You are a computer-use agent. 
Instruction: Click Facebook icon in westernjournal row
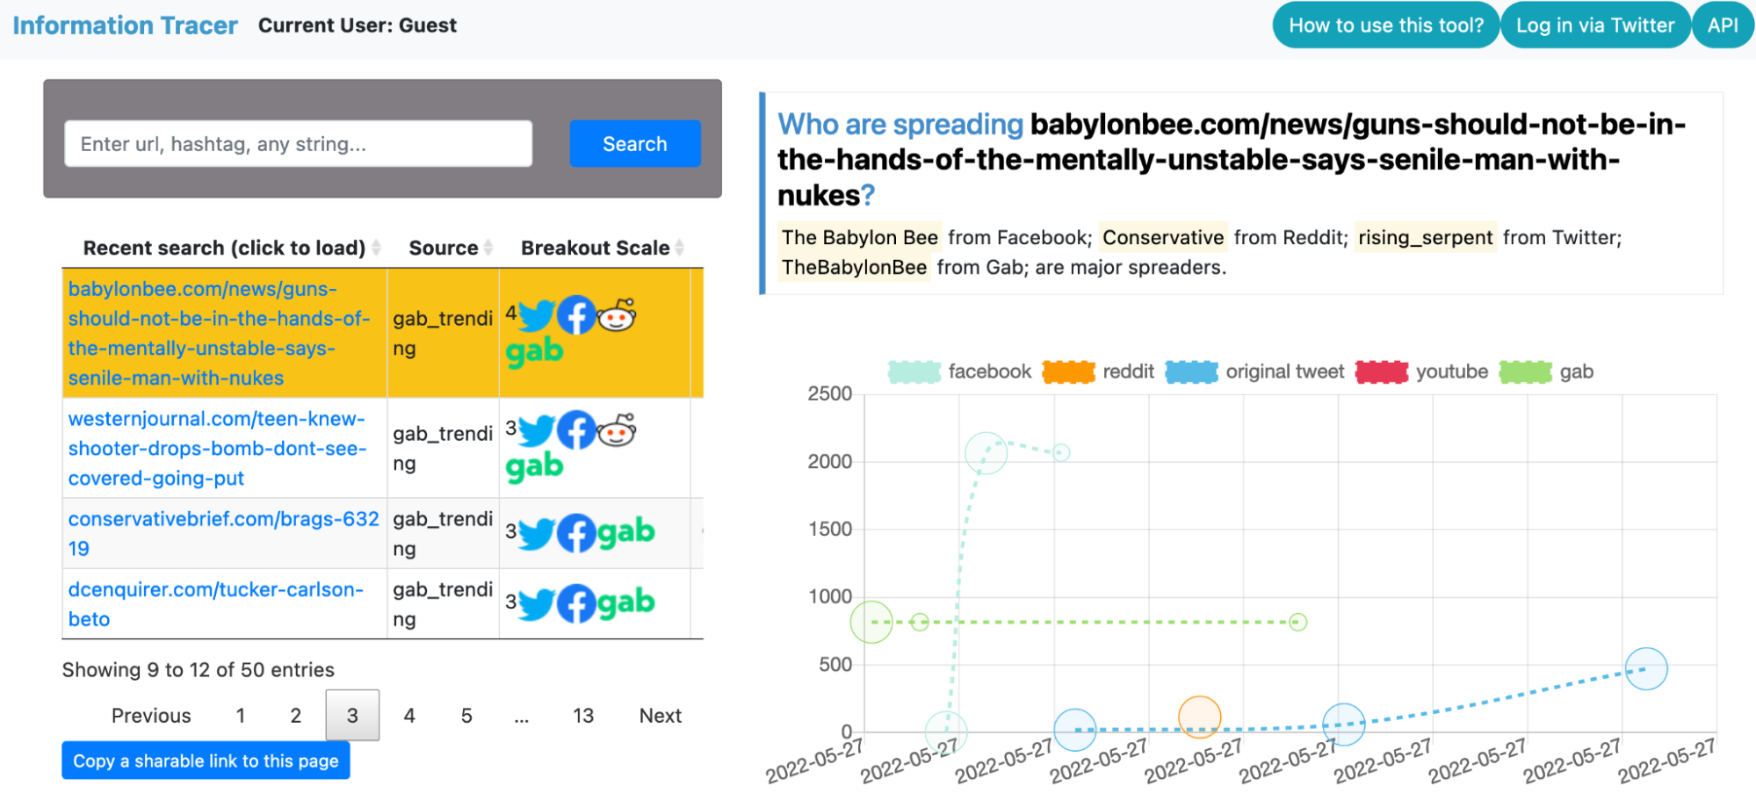(576, 431)
